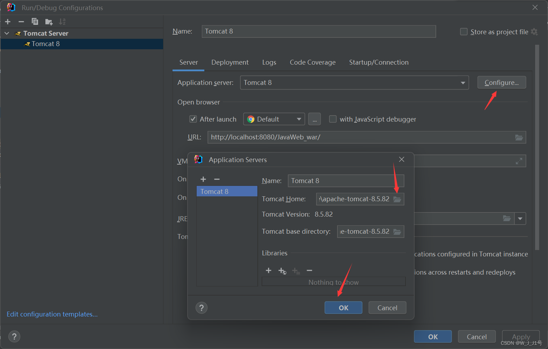Open Default browser dropdown

pos(274,119)
